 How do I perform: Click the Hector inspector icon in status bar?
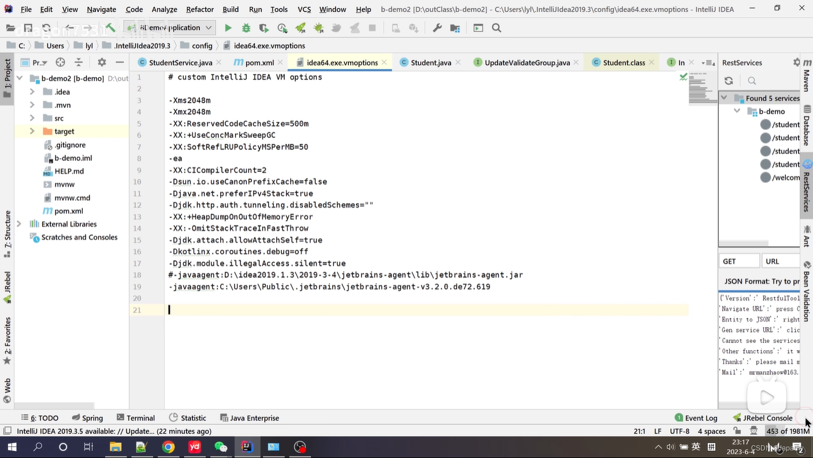pos(753,431)
